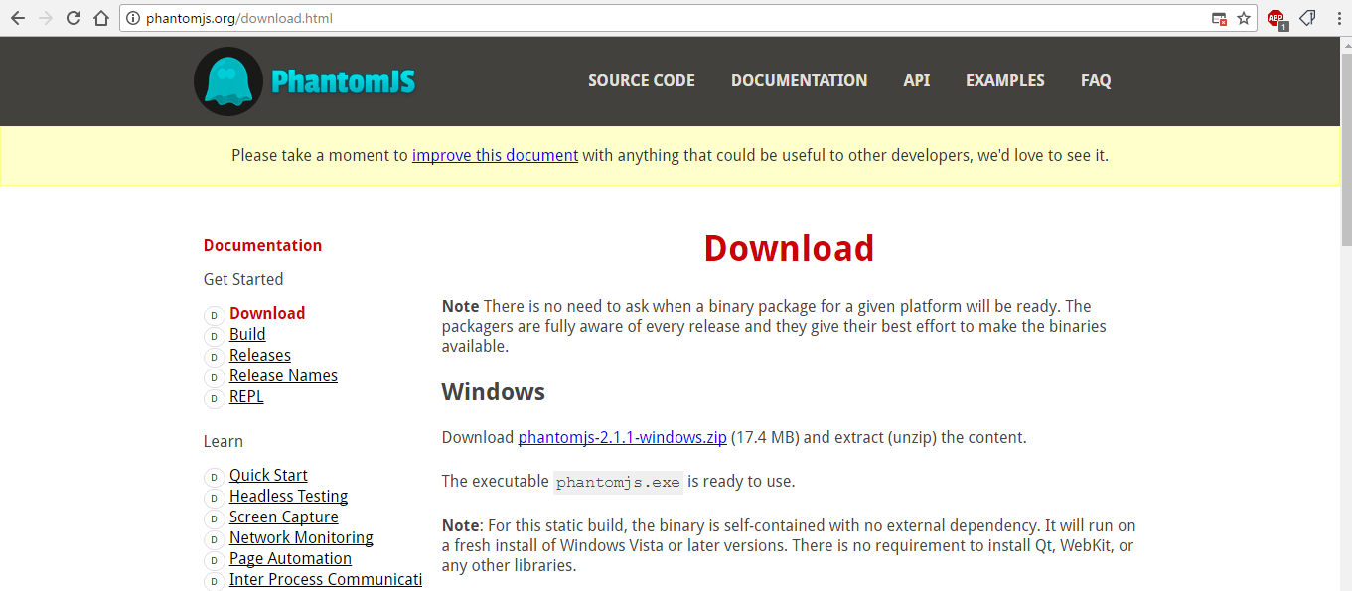Bookmark this page with the star
The width and height of the screenshot is (1352, 591).
click(x=1244, y=17)
